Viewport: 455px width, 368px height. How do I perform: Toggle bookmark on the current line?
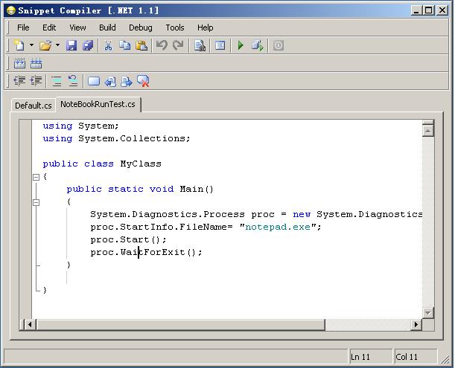[94, 82]
